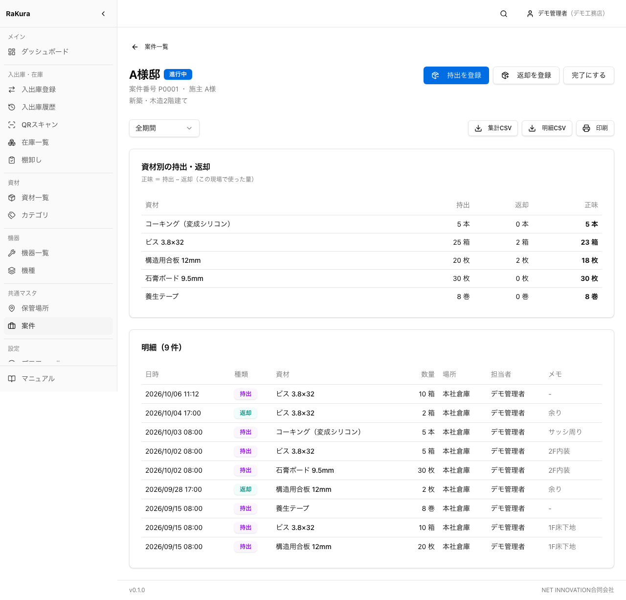Viewport: 626px width, 600px height.
Task: Select 在庫一覧 menu item
Action: point(58,142)
